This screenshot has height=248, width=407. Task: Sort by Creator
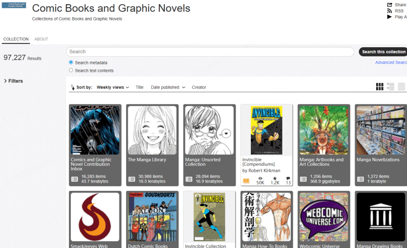(199, 87)
